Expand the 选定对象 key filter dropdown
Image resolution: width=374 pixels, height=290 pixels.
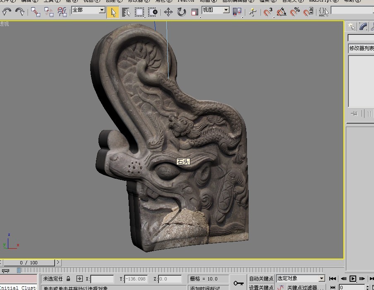tap(301, 279)
